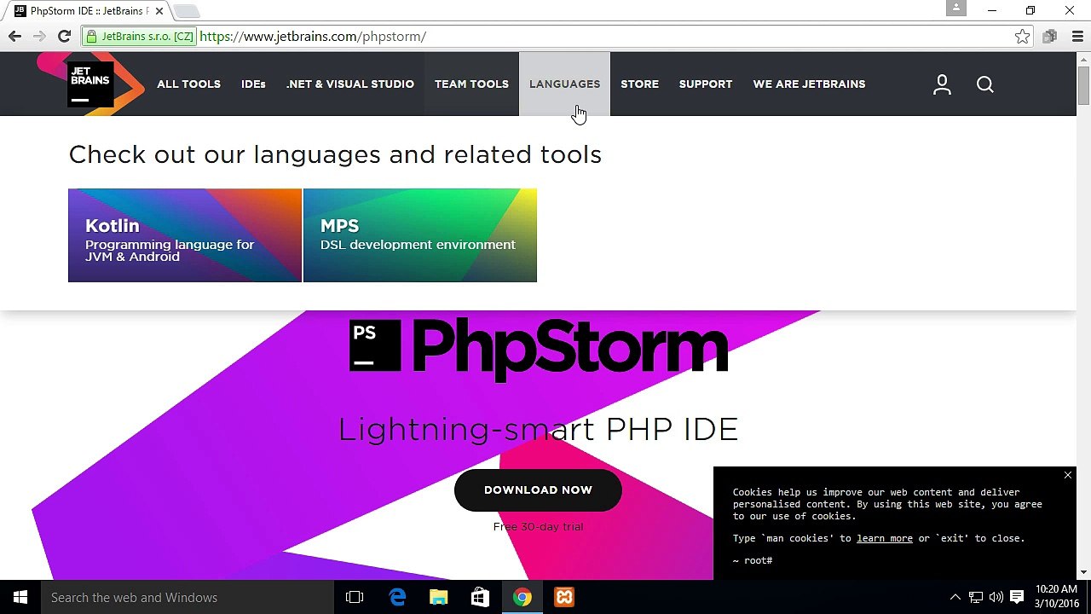This screenshot has height=614, width=1091.
Task: Open the MPS DSL environment card
Action: 420,235
